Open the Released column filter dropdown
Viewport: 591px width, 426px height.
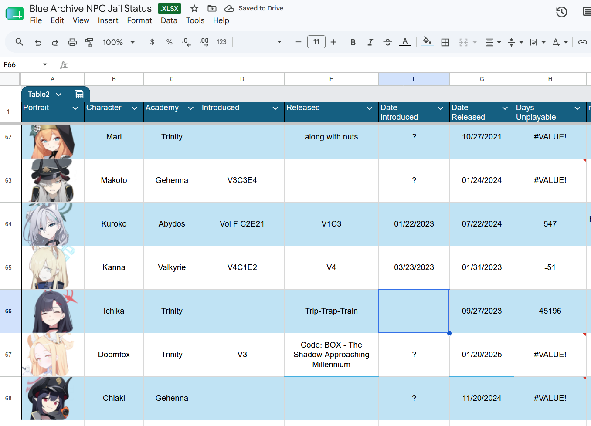(370, 108)
